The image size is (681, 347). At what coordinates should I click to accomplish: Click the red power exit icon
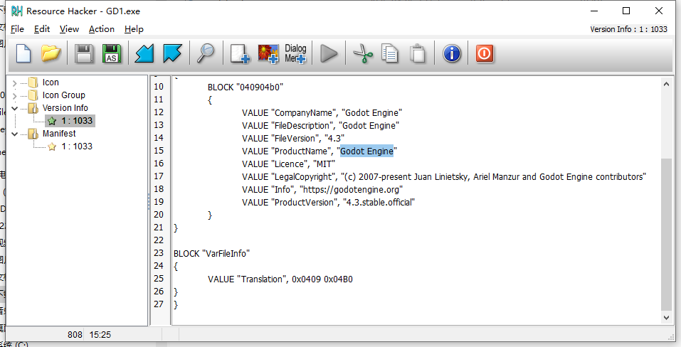click(x=485, y=53)
